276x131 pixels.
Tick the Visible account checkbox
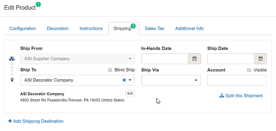pyautogui.click(x=249, y=70)
